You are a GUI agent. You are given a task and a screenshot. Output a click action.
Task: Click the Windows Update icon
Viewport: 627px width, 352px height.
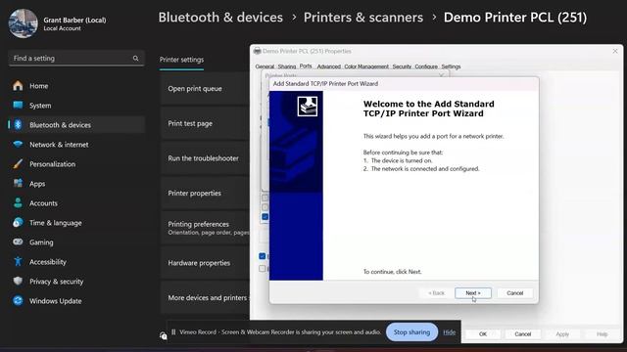coord(18,300)
